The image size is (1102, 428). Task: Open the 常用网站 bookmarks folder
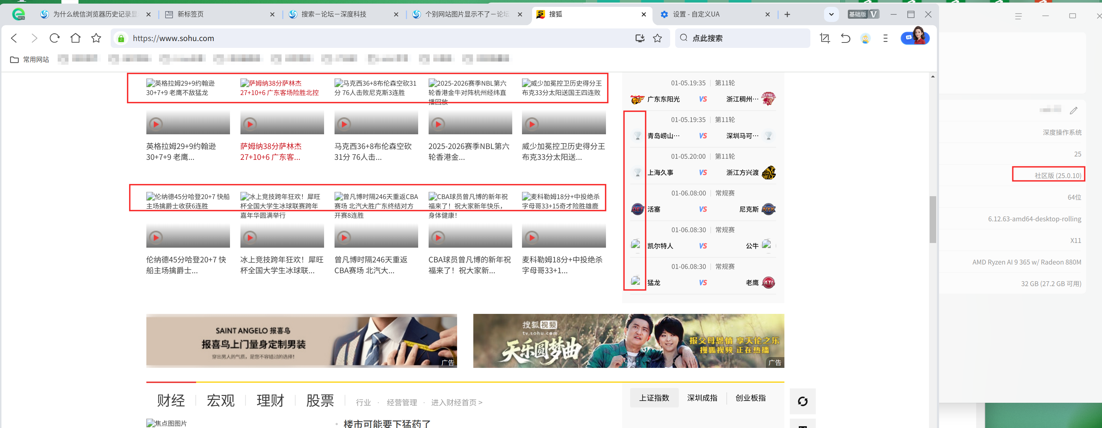pos(30,59)
